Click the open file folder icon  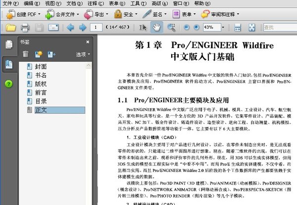11,28
